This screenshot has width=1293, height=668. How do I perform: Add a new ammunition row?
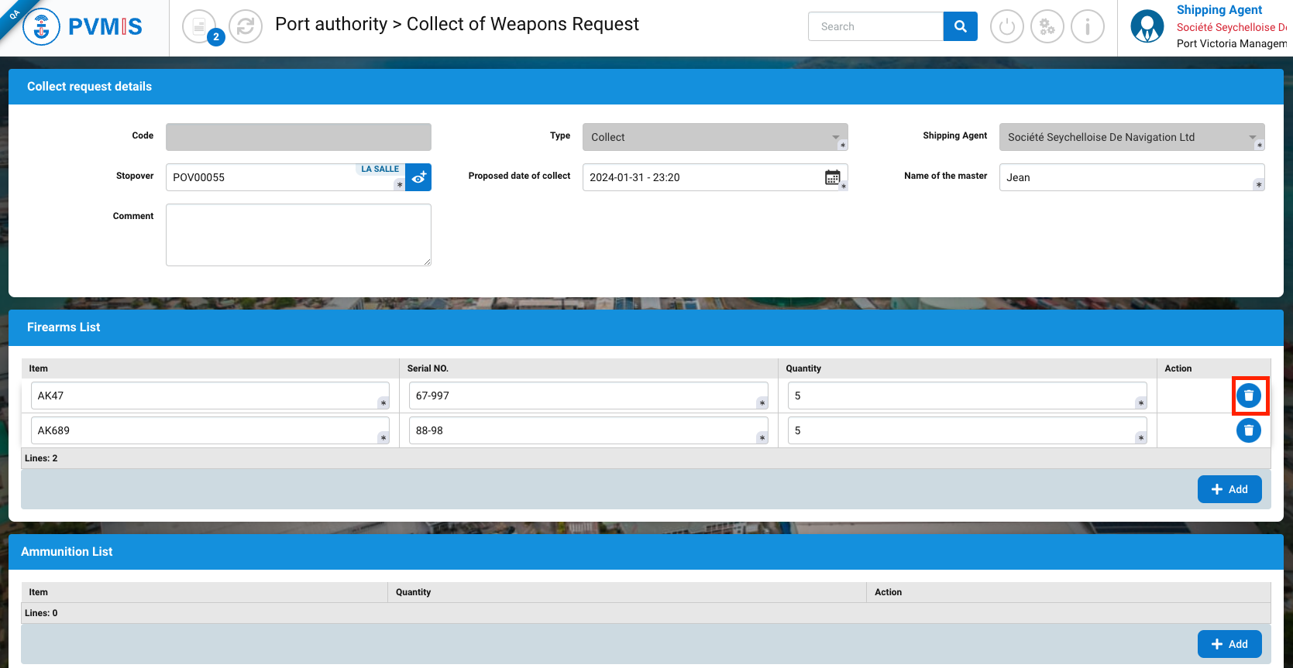pos(1229,644)
